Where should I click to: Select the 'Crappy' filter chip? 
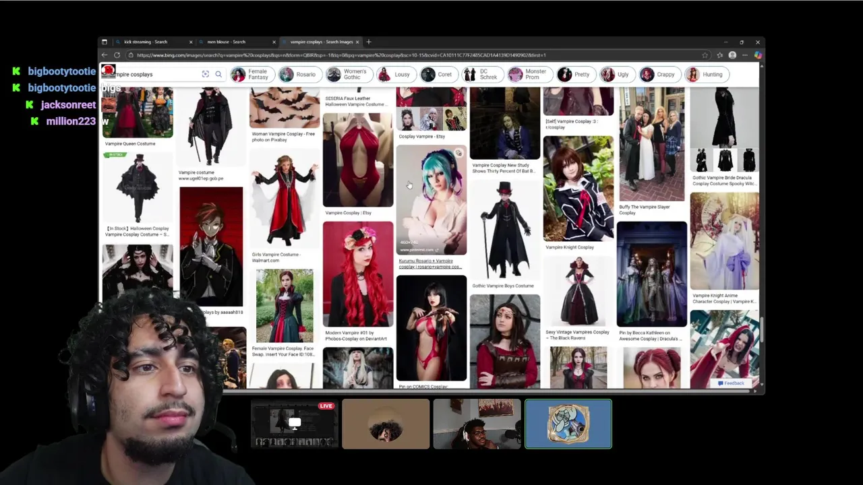659,74
